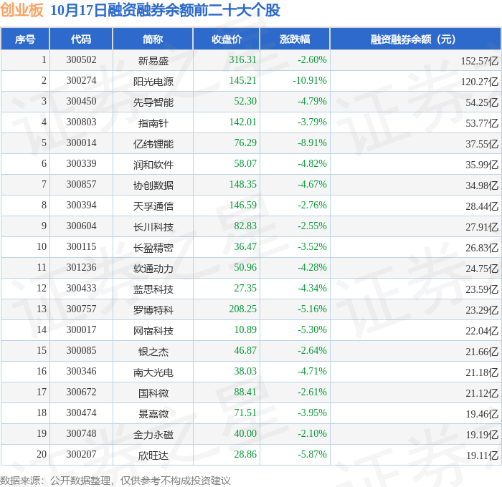Image resolution: width=502 pixels, height=487 pixels.
Task: Select stock name 金力永磁
Action: tap(153, 435)
